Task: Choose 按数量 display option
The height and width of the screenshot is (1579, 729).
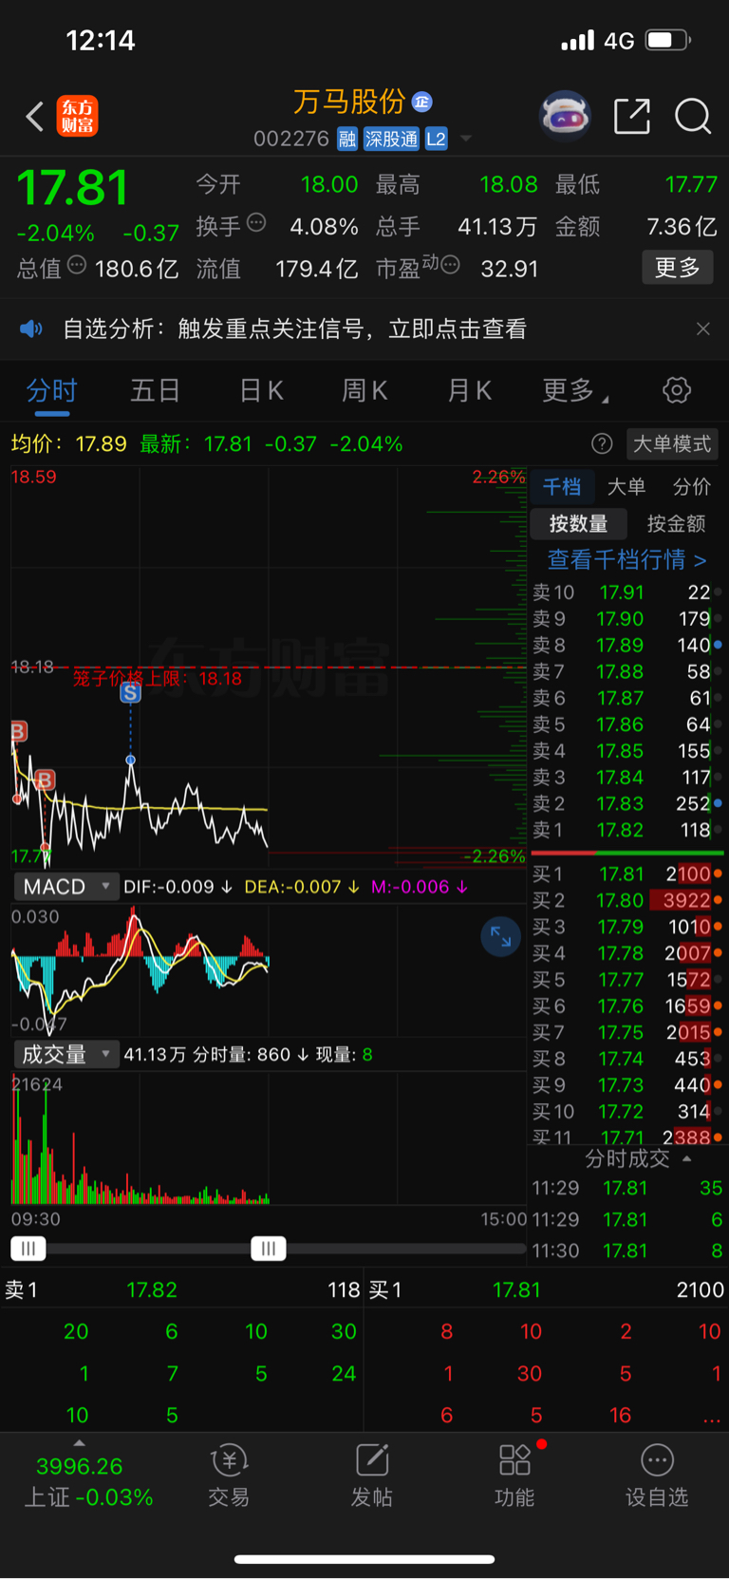Action: coord(579,523)
